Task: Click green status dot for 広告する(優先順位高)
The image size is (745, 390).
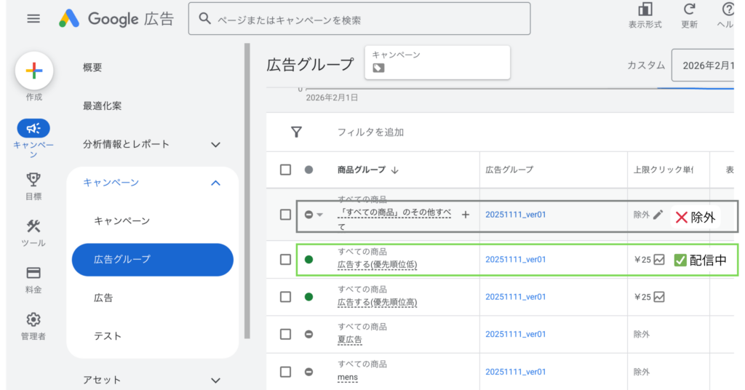Action: click(308, 297)
